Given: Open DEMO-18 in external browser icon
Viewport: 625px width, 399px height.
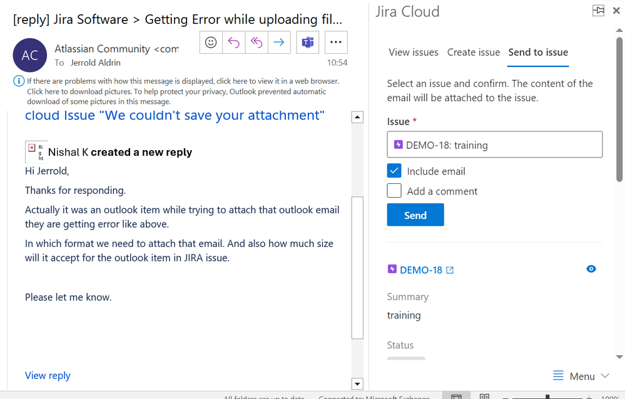Looking at the screenshot, I should click(450, 270).
